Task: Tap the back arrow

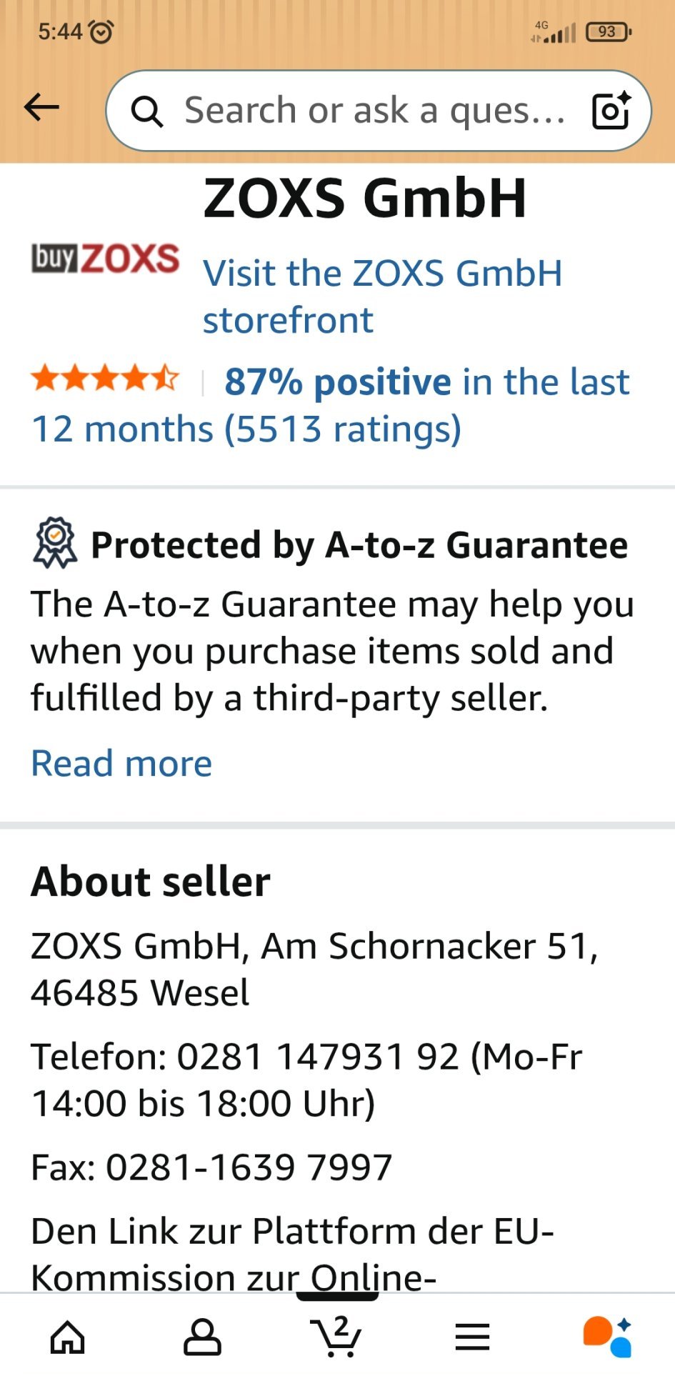Action: point(41,109)
